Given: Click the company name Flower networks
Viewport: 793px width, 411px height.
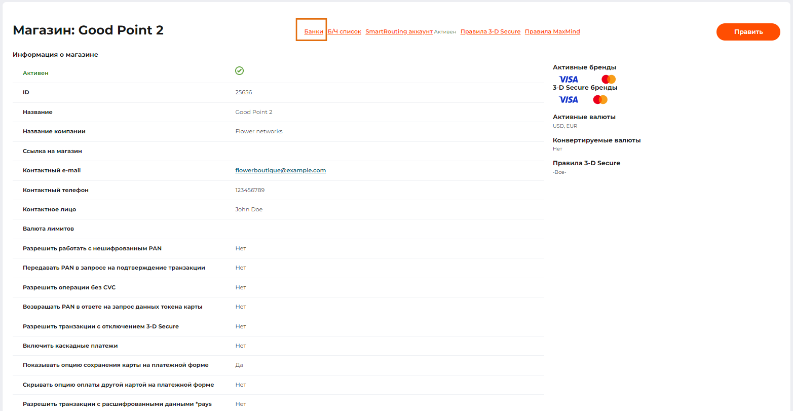Looking at the screenshot, I should tap(258, 132).
